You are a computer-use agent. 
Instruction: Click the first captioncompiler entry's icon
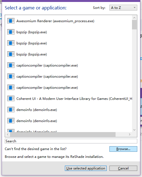11,65
